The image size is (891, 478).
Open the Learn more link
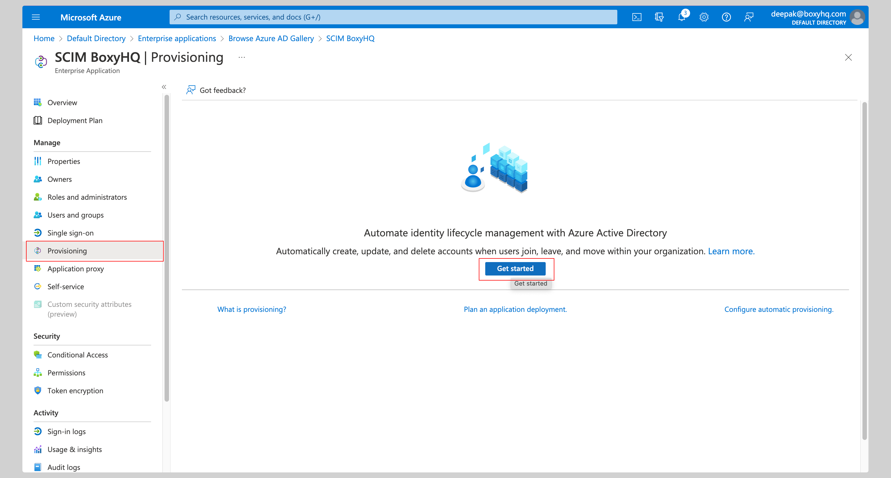click(731, 251)
